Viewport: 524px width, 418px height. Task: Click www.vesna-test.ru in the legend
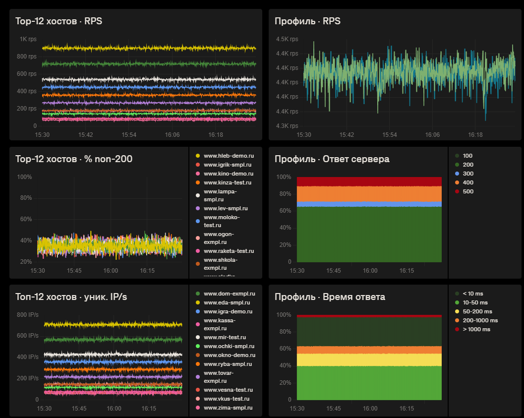[228, 390]
